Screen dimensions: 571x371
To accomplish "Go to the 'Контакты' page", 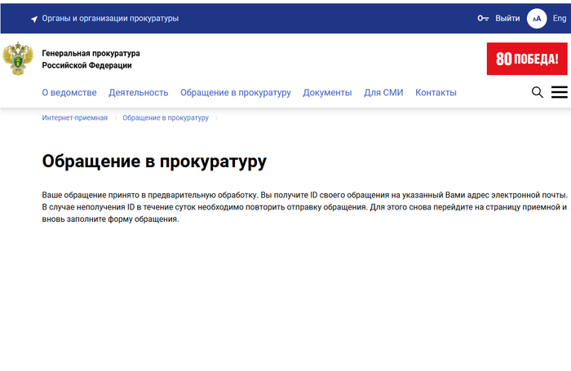I will (436, 93).
